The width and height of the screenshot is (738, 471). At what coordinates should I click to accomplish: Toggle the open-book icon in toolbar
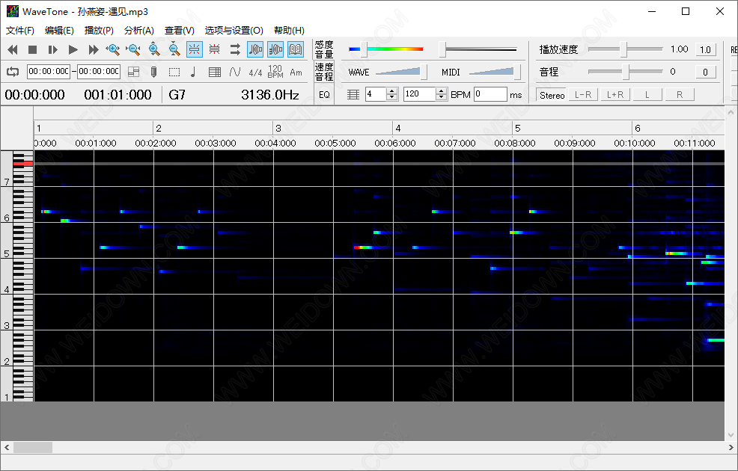pos(296,49)
